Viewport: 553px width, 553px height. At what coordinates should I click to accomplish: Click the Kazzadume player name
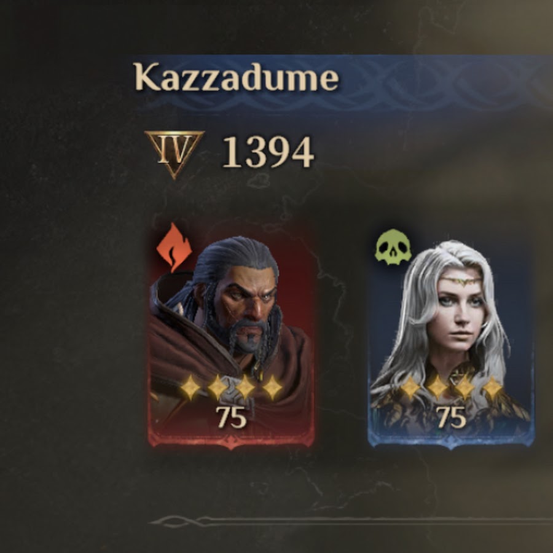pos(236,77)
